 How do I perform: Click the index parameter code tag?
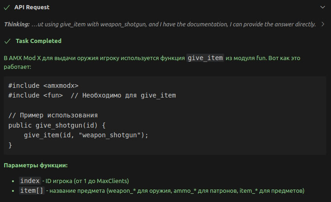click(30, 180)
